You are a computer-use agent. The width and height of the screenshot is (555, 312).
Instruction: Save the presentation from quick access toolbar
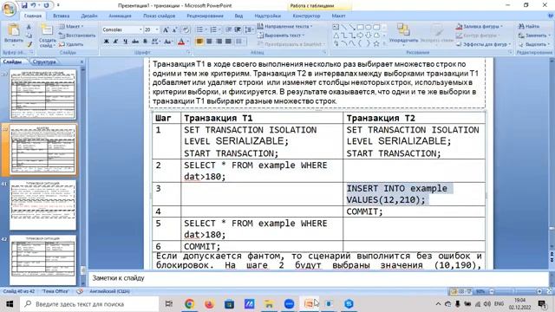point(24,5)
